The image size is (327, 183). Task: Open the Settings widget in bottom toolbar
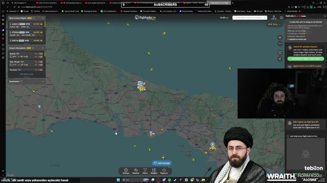click(126, 171)
